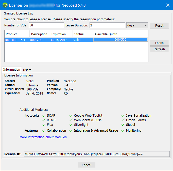Click the Available Quota 500/500 progress bar
The image size is (173, 171).
coord(120,40)
